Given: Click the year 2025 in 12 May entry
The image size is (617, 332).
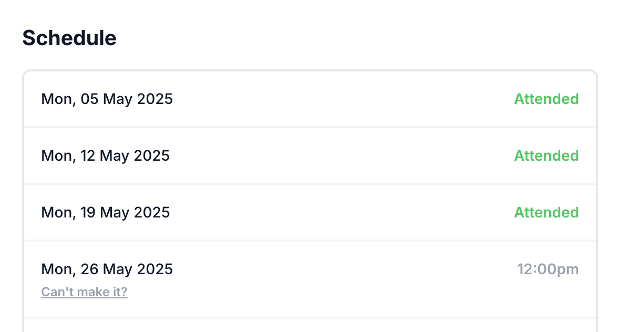Looking at the screenshot, I should click(151, 155).
